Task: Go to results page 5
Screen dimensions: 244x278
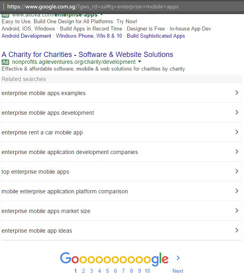Action: (x=107, y=271)
